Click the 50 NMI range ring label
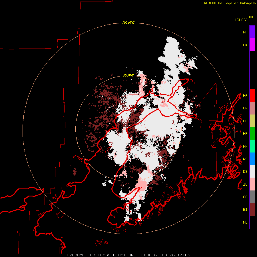257x257 pixels. coord(128,75)
